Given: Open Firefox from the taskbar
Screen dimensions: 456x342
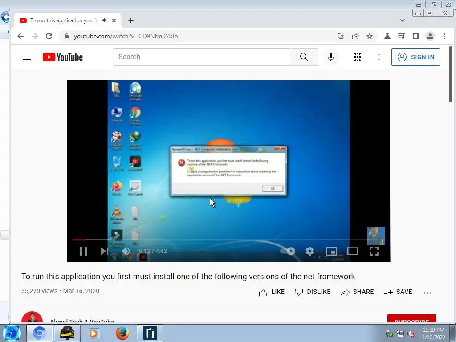Looking at the screenshot, I should [x=122, y=333].
